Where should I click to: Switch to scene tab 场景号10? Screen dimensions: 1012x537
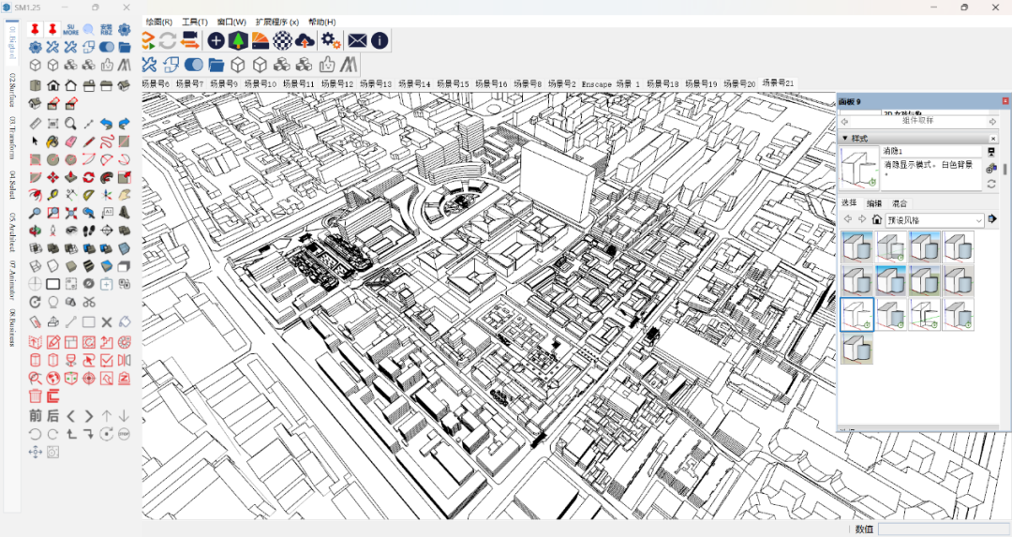[x=260, y=84]
